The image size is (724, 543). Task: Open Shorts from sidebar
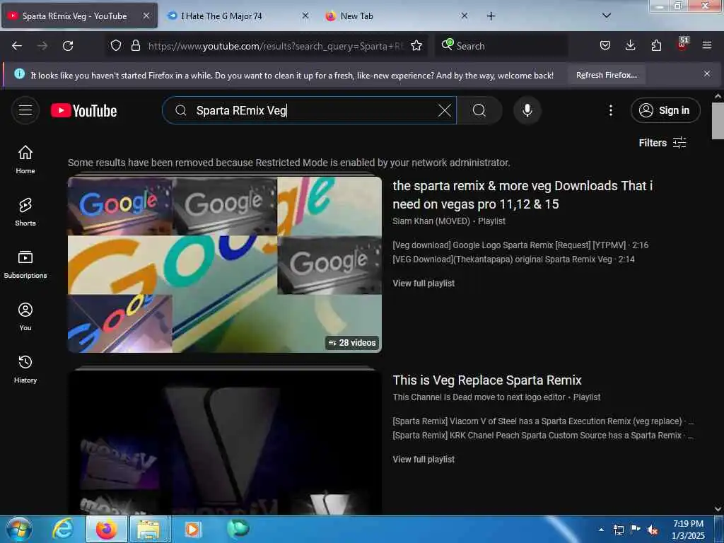25,212
